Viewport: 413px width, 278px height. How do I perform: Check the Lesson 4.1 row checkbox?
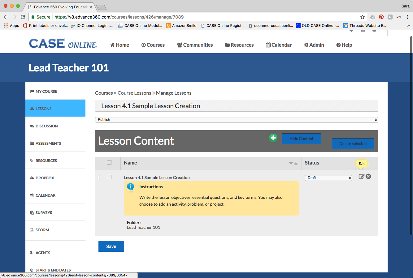(x=109, y=177)
